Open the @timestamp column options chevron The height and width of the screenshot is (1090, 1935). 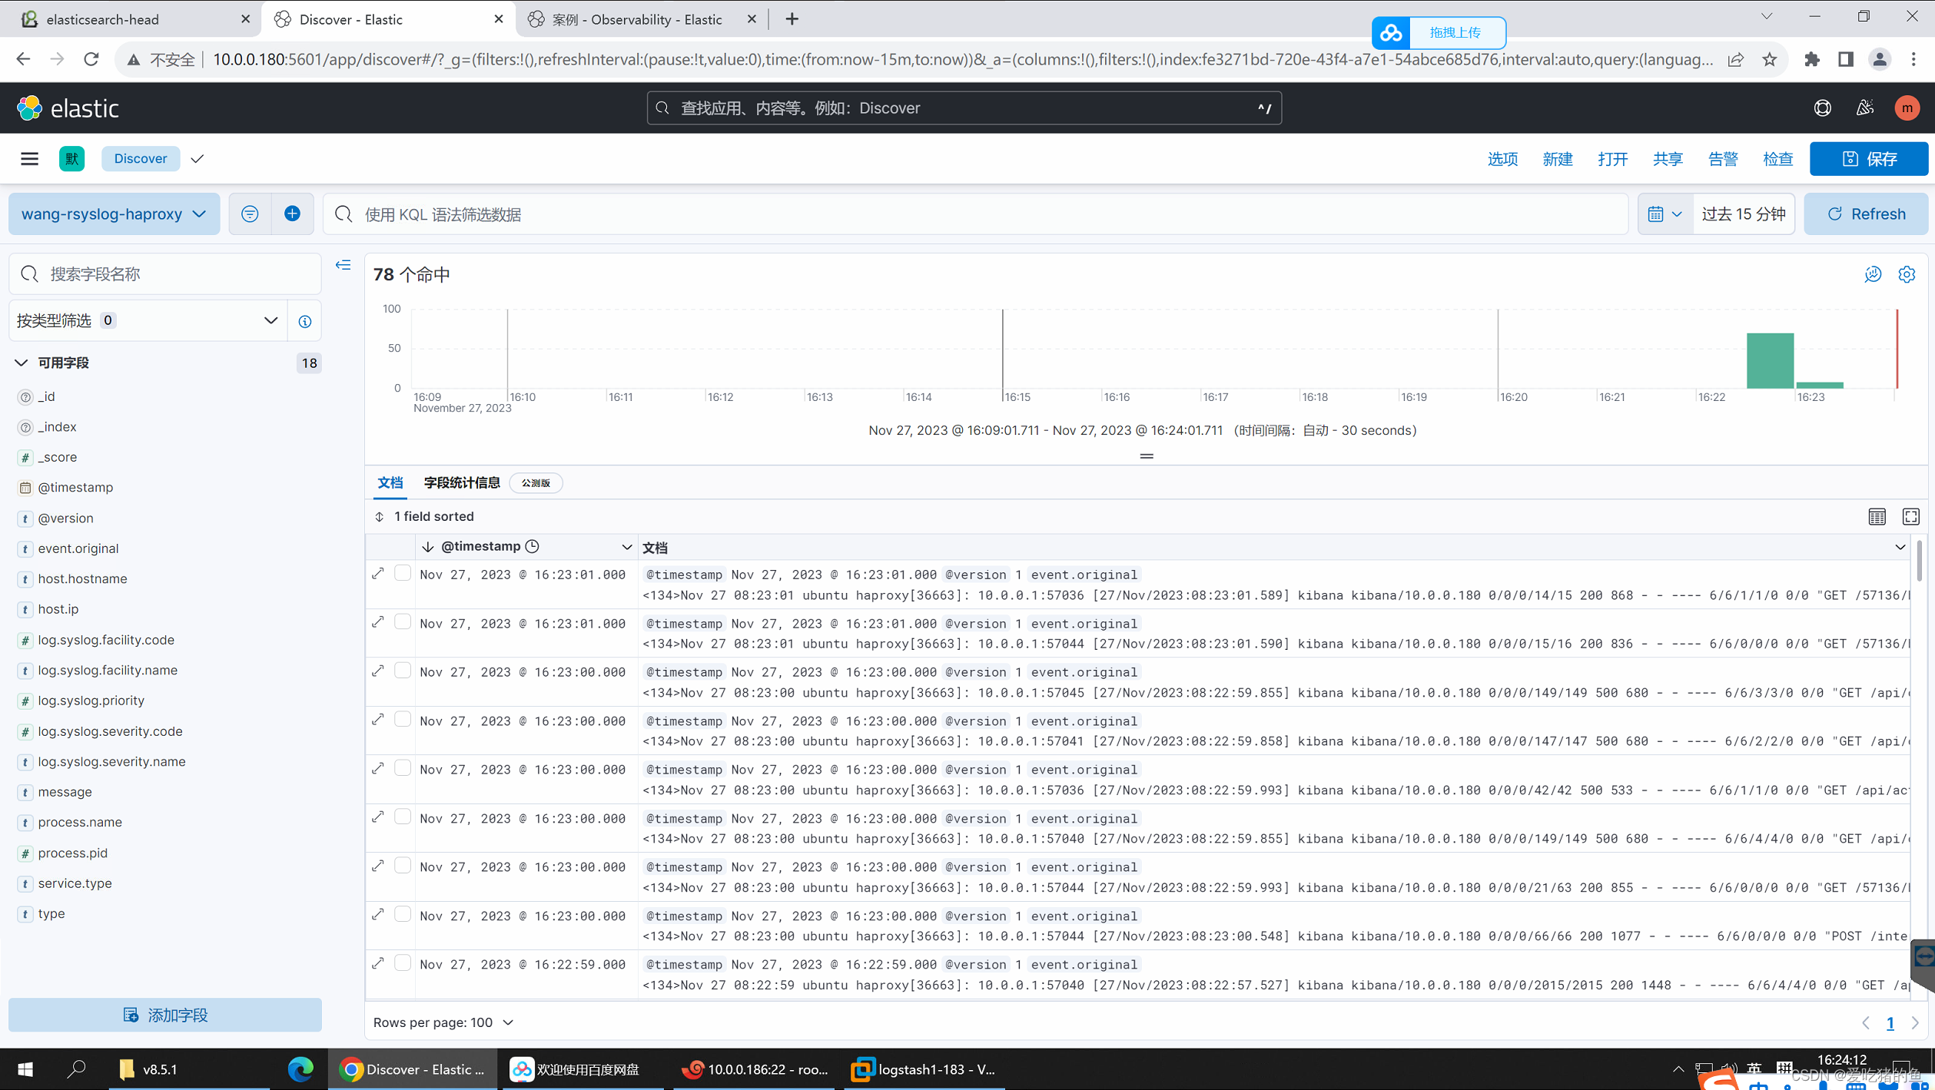point(626,547)
